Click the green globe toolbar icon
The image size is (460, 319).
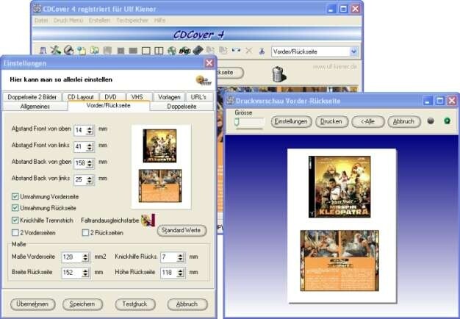coord(172,51)
